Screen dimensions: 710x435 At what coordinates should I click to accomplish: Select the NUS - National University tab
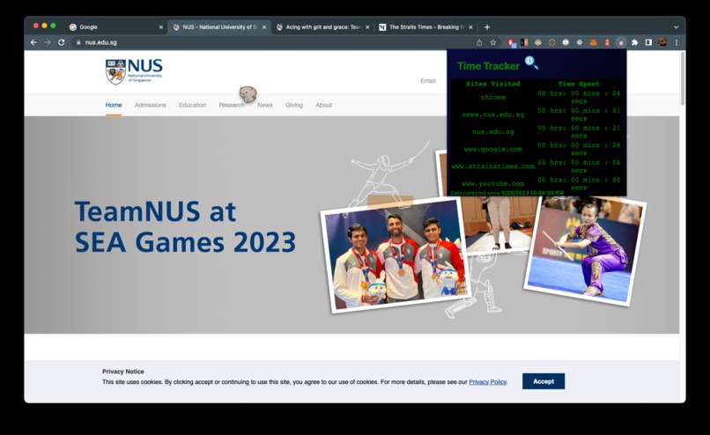pos(218,27)
